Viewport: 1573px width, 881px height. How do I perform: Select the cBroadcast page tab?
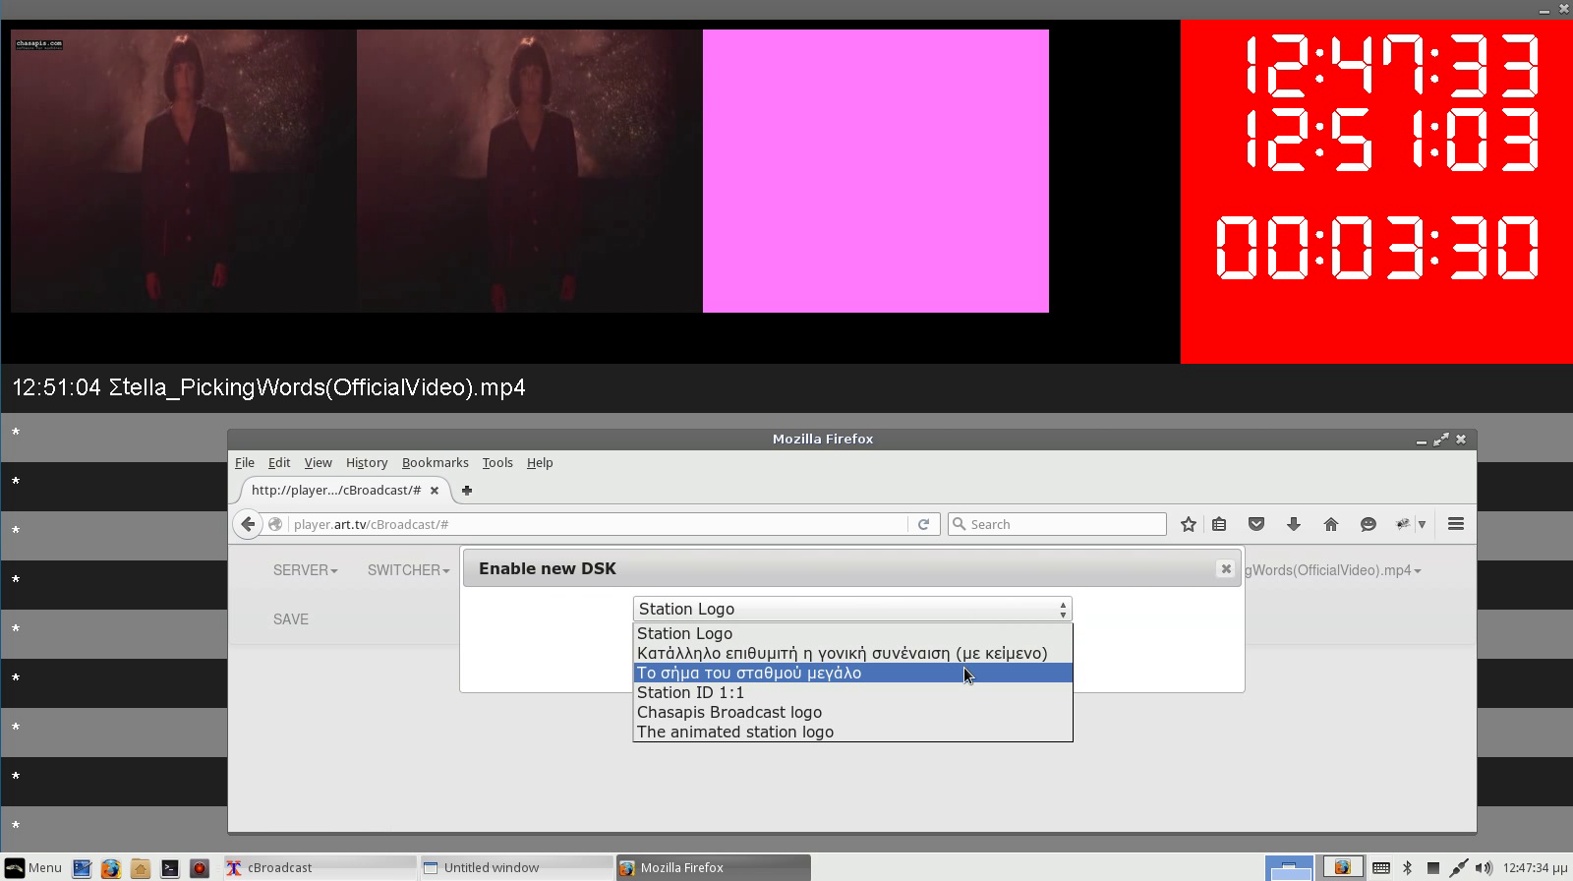point(335,490)
